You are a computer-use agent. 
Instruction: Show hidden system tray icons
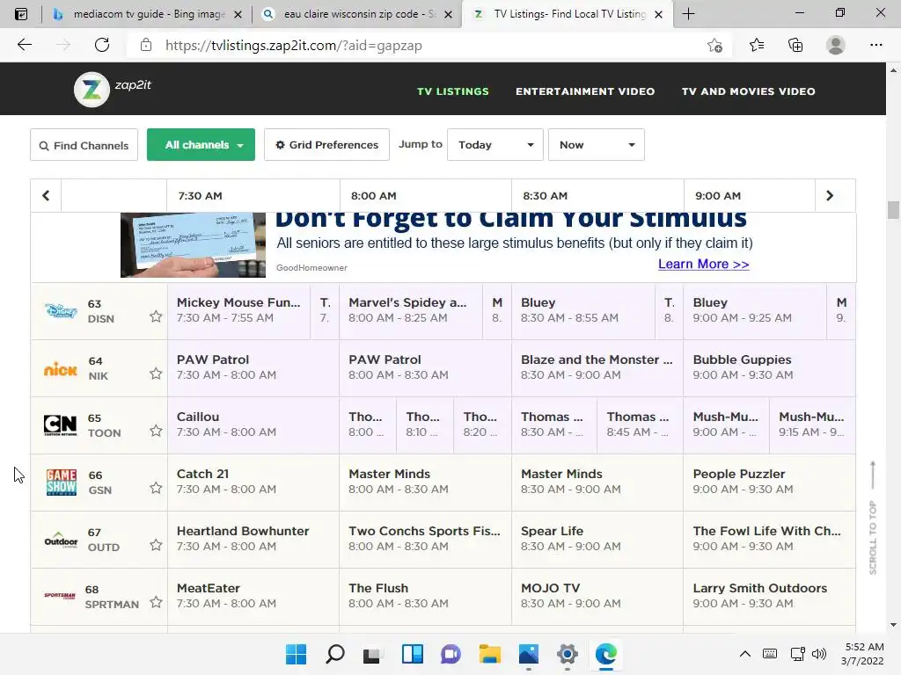click(744, 654)
